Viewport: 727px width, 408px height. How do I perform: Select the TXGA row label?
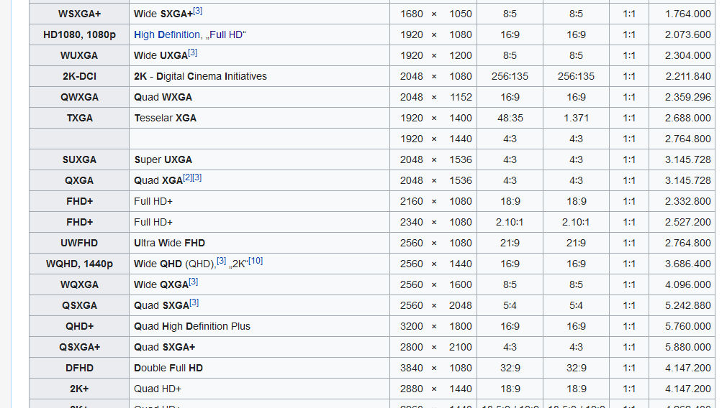pos(79,118)
